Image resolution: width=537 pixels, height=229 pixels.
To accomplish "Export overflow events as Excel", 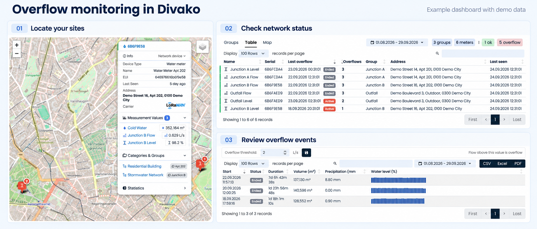I will pos(502,164).
